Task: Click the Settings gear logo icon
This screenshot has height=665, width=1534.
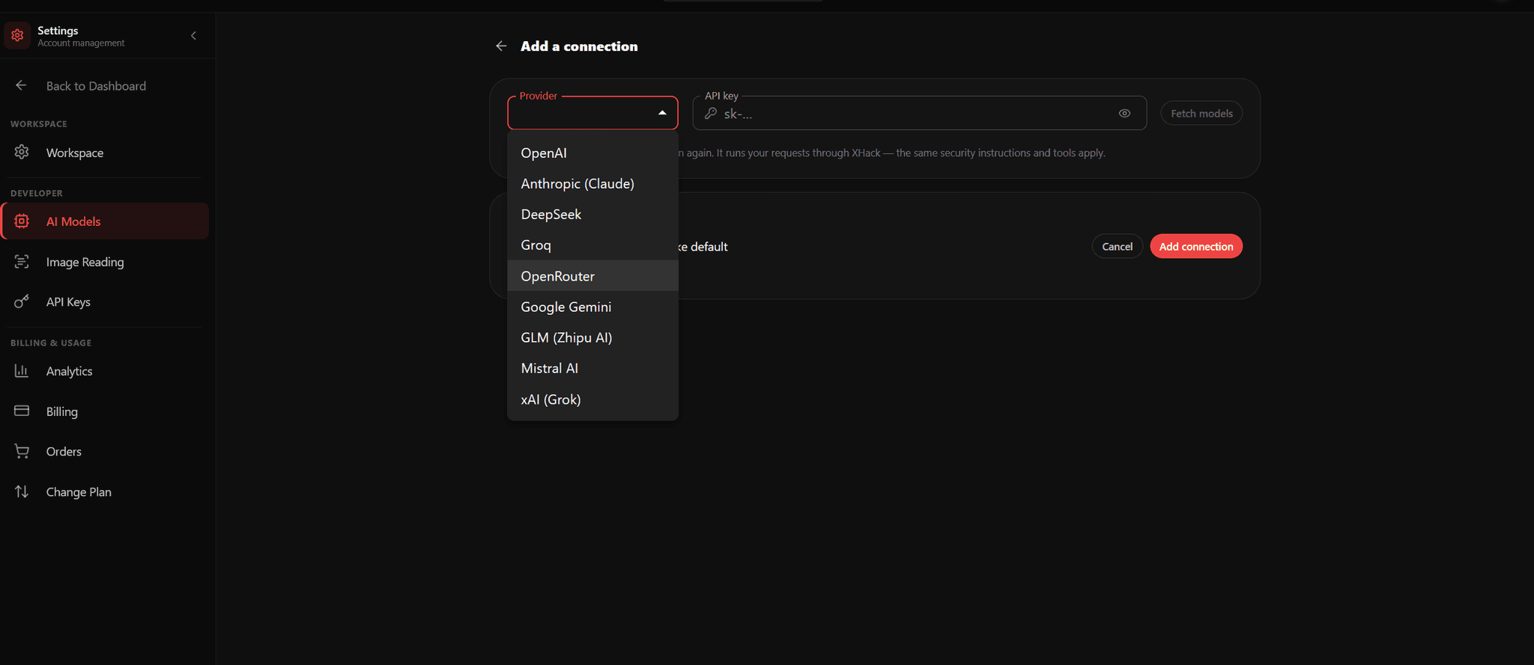Action: [17, 35]
